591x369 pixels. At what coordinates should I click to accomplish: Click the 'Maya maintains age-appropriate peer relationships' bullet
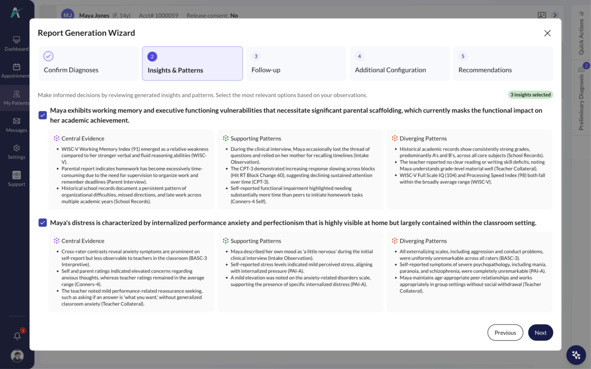pyautogui.click(x=471, y=284)
